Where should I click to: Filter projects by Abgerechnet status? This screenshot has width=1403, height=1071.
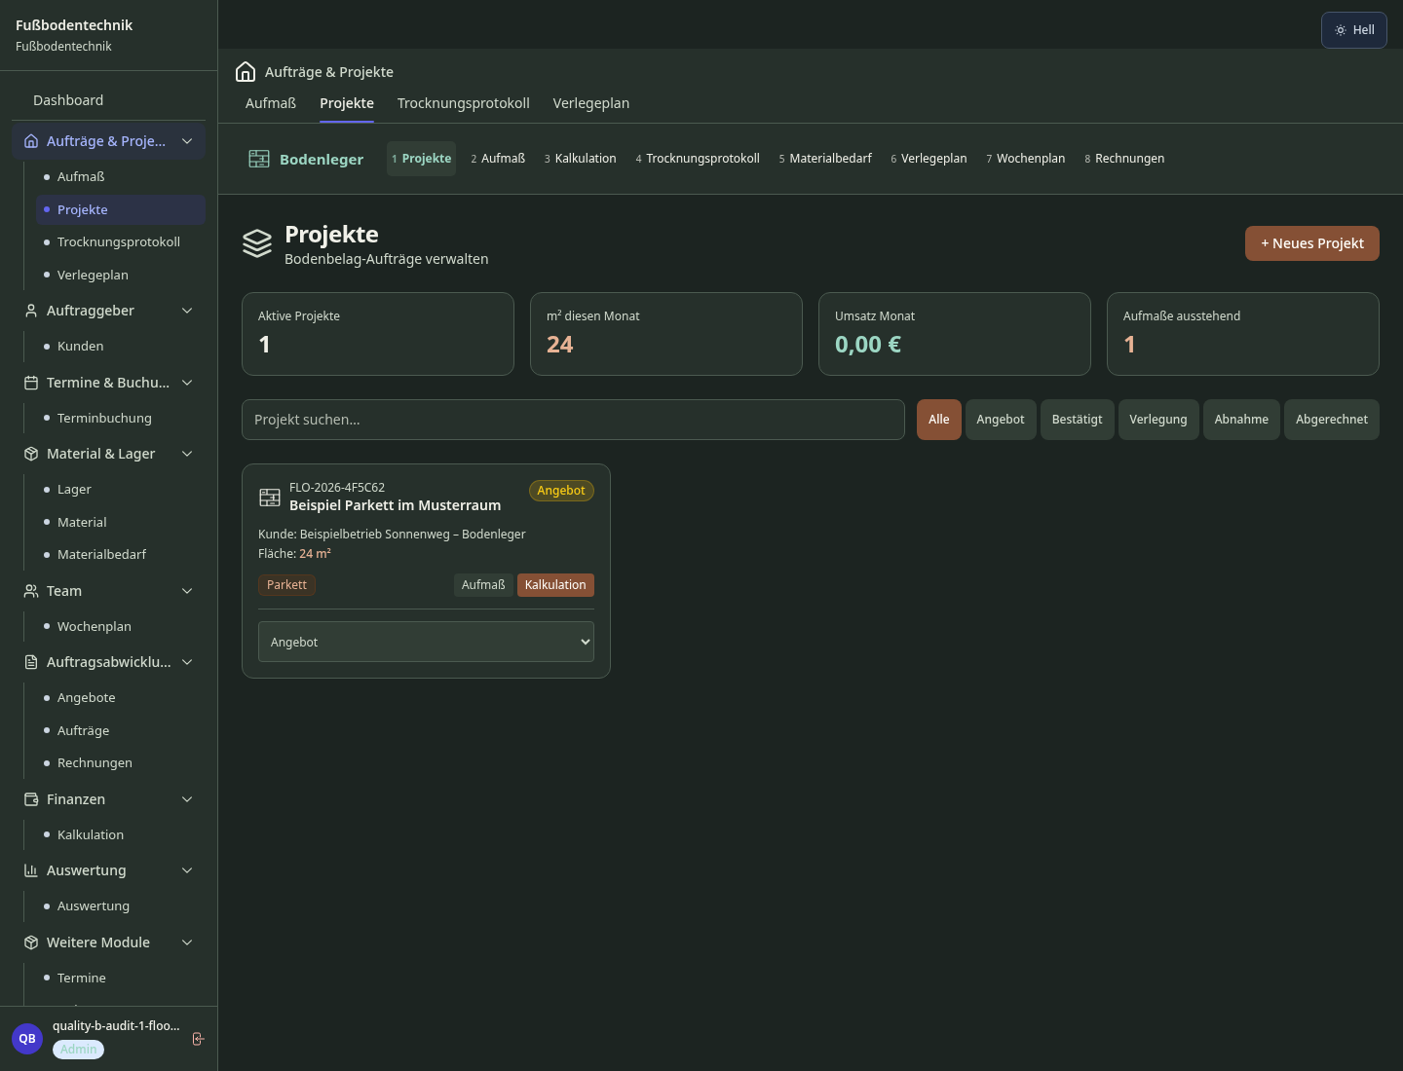(1332, 420)
